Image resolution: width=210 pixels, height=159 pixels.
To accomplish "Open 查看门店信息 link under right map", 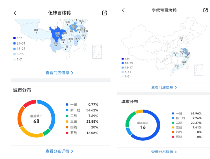I will [x=164, y=87].
